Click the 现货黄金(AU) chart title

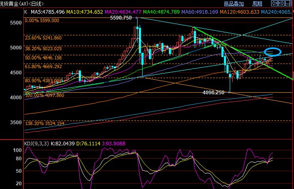point(18,4)
